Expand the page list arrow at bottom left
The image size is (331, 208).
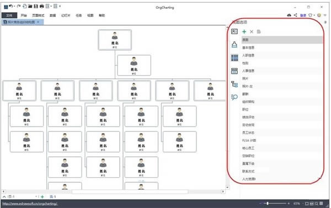(x=4, y=196)
